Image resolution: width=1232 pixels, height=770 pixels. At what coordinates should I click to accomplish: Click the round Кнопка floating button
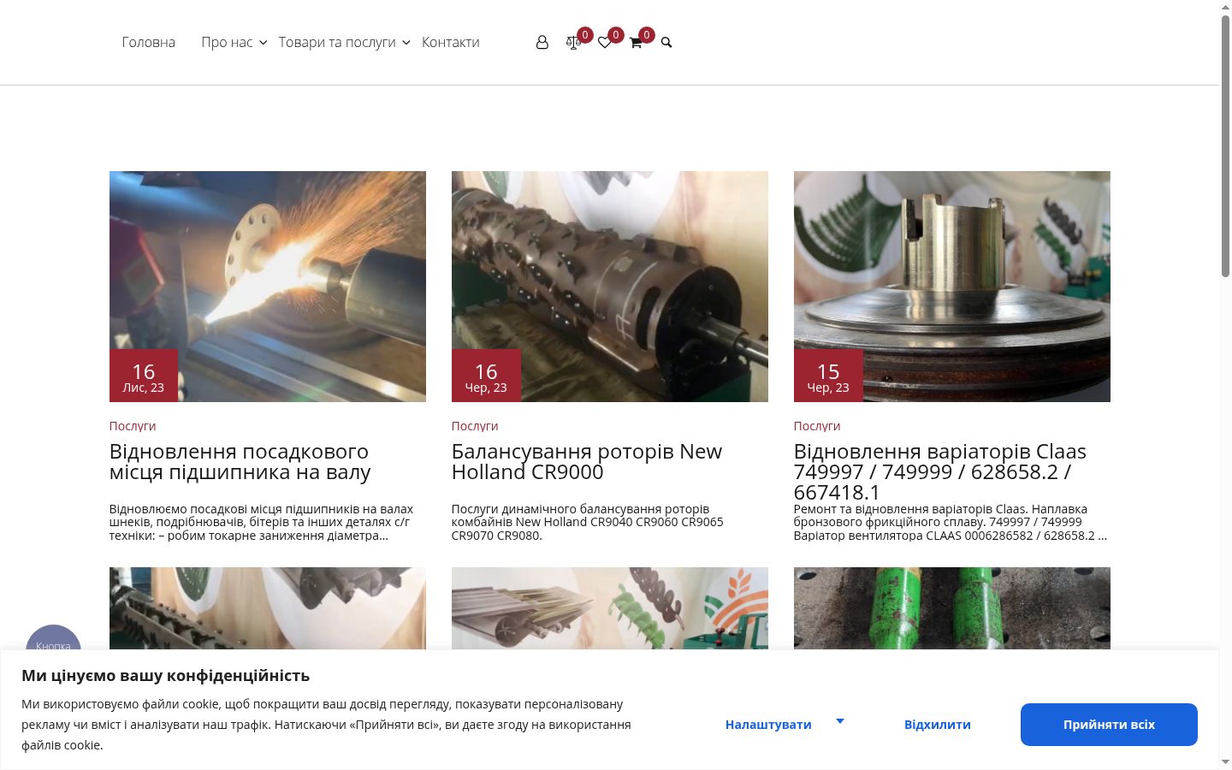53,637
